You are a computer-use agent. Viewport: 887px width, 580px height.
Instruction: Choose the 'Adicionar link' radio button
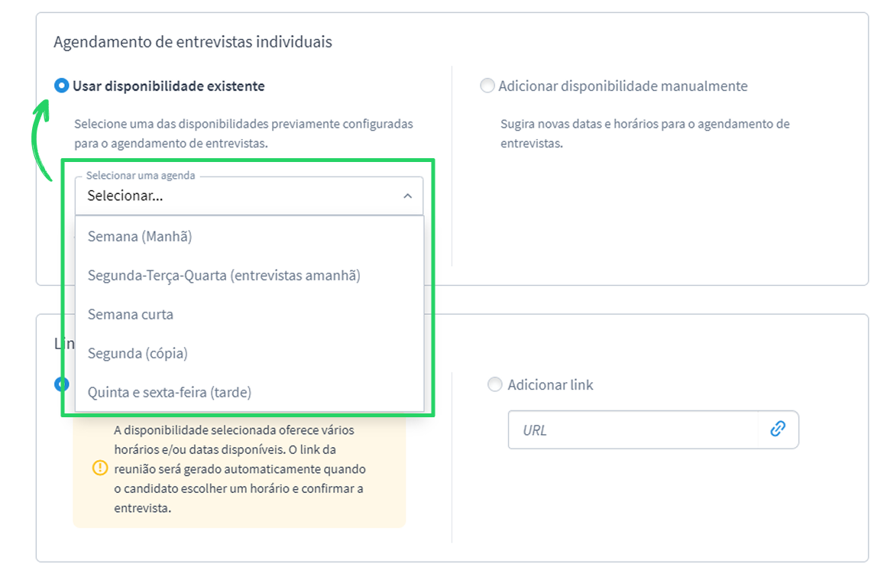pyautogui.click(x=495, y=385)
